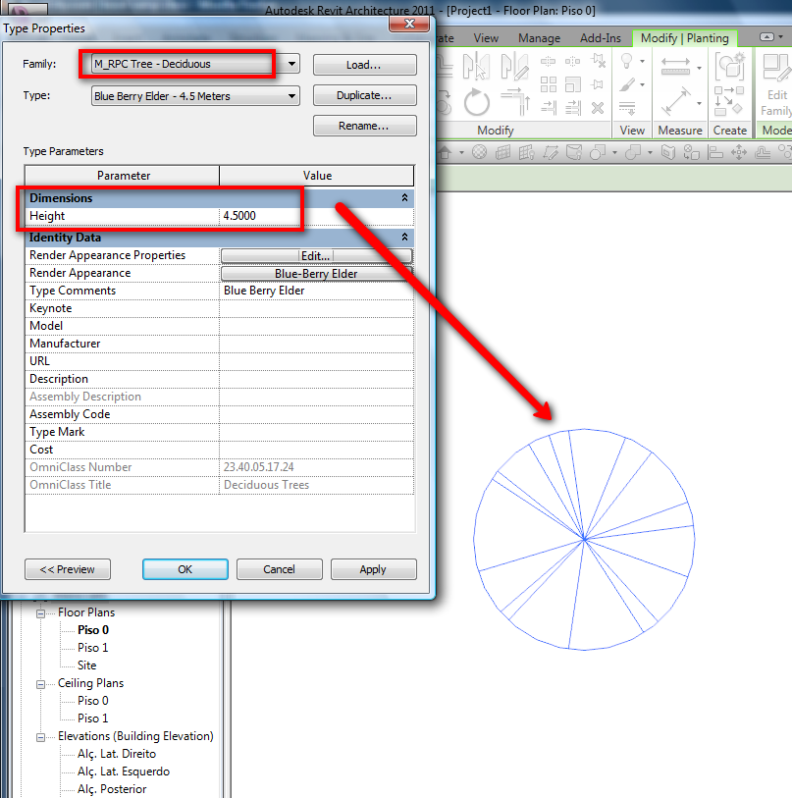The image size is (792, 798).
Task: Click the house icon in lower toolbar
Action: click(445, 152)
